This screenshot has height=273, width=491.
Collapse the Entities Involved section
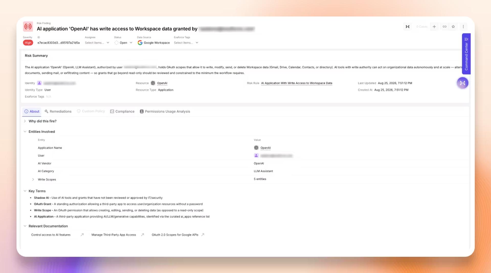click(25, 132)
